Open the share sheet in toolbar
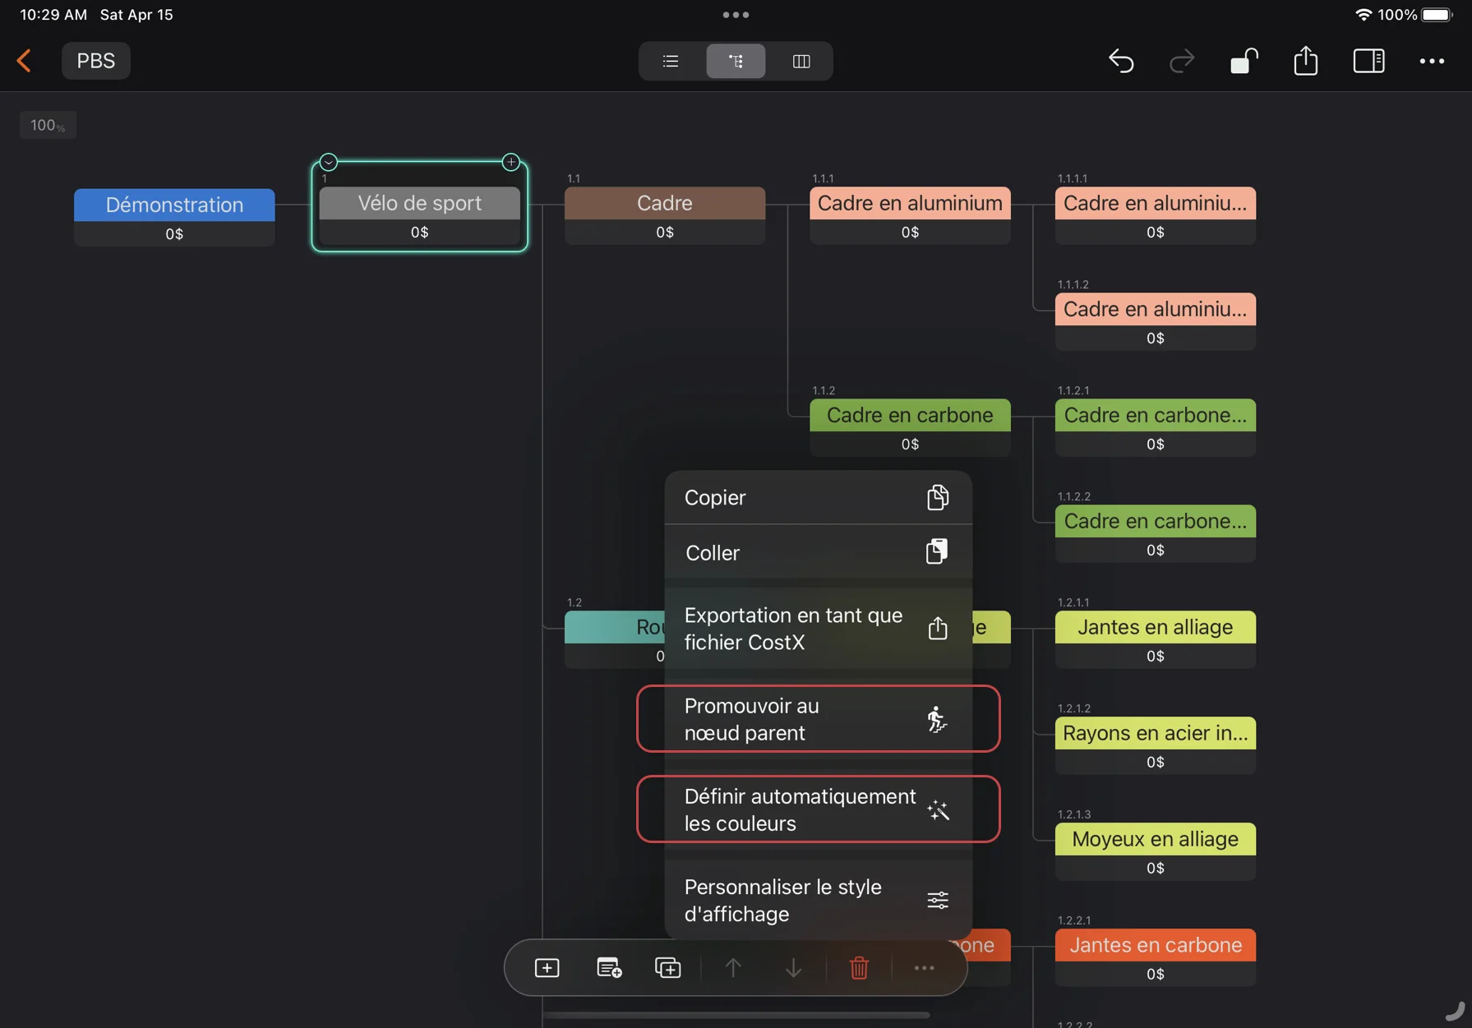 pos(1305,61)
